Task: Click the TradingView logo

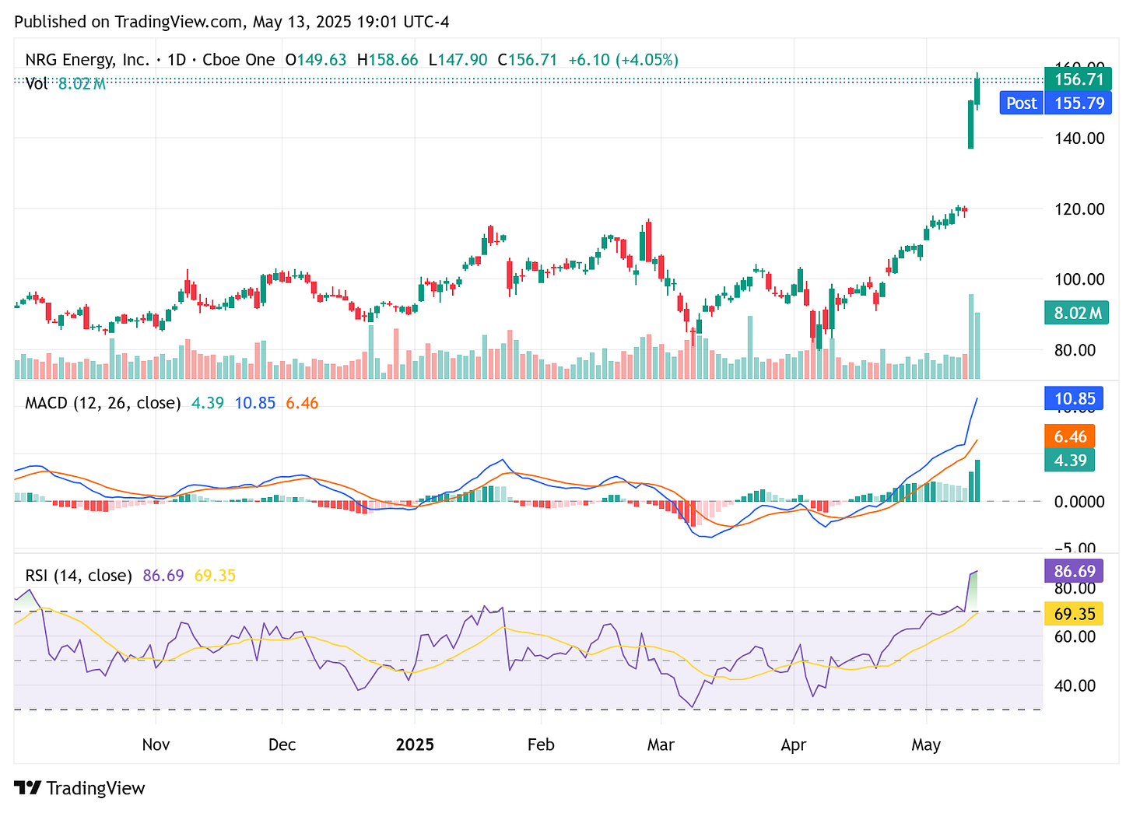Action: pos(78,788)
